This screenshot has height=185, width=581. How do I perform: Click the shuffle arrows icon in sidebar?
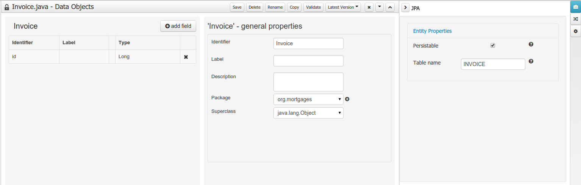(575, 19)
